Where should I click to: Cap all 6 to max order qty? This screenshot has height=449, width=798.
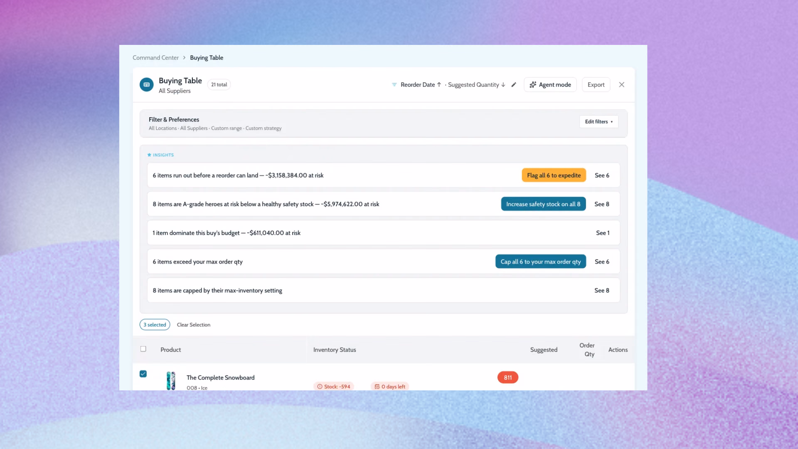point(540,262)
